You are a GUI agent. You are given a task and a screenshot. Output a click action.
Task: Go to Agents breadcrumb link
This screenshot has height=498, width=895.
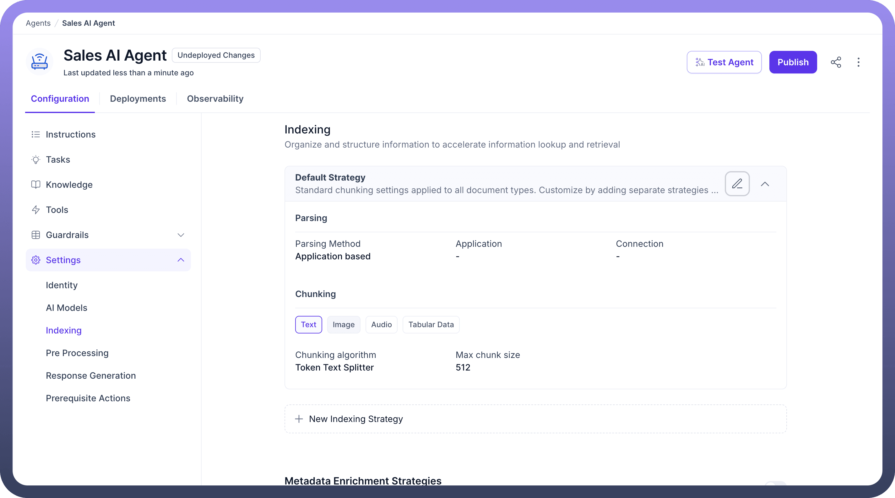point(38,23)
